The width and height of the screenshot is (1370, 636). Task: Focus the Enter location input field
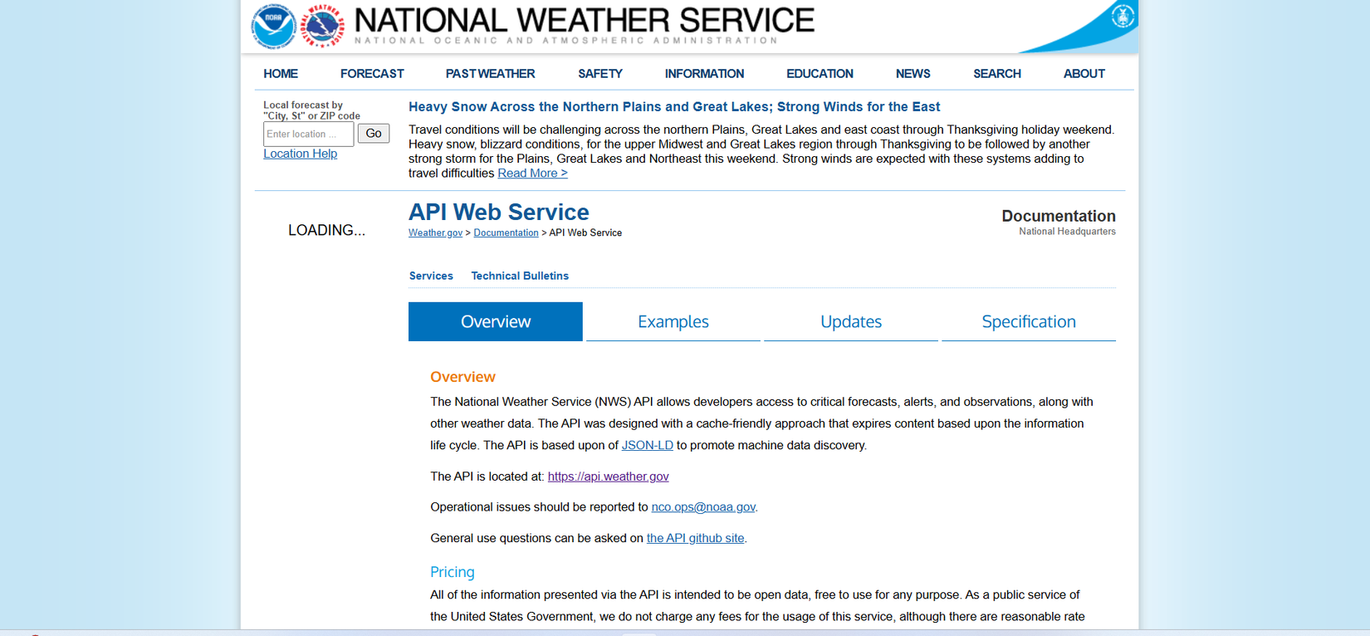(x=308, y=134)
